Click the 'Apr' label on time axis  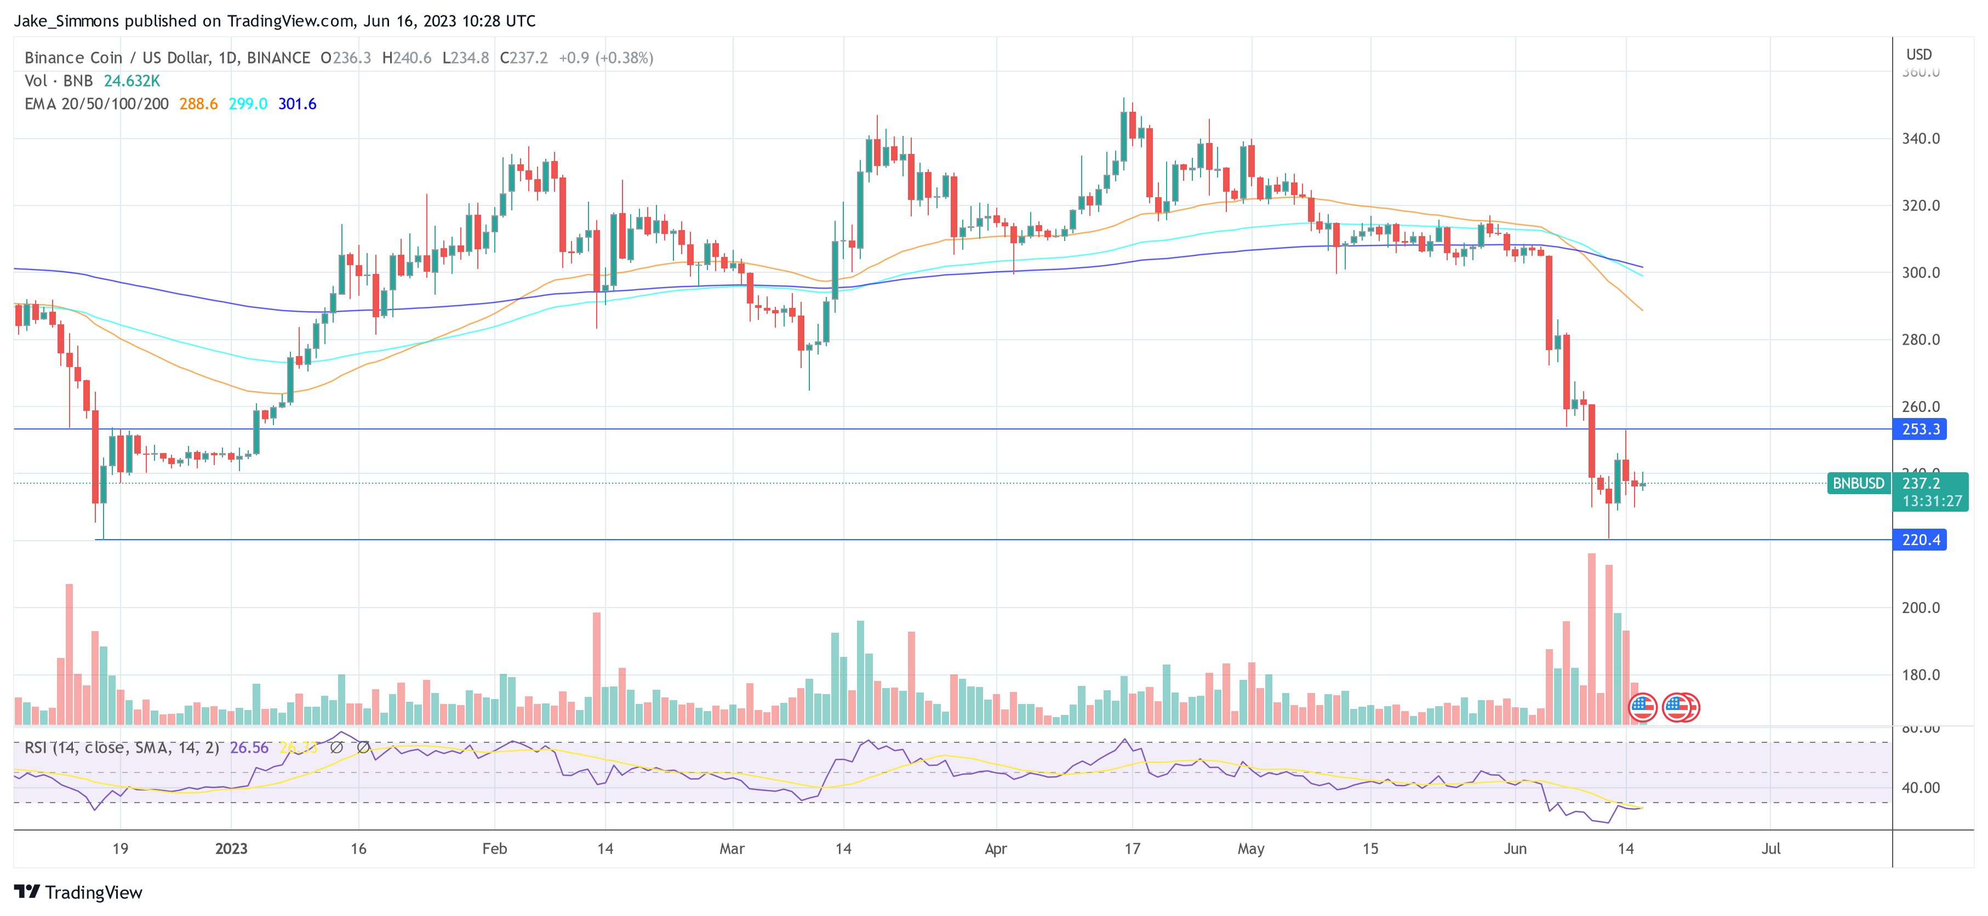tap(996, 849)
